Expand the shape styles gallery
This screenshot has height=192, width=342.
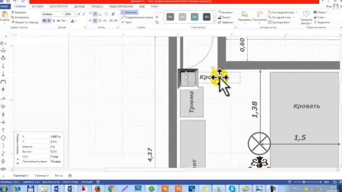pyautogui.click(x=214, y=22)
